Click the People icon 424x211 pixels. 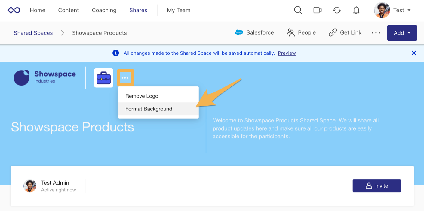[x=291, y=33]
